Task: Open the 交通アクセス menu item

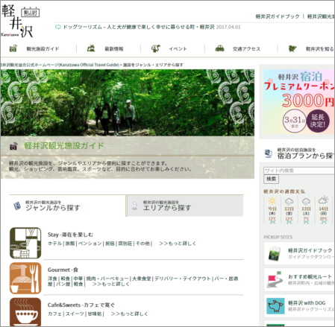Action: [x=246, y=48]
